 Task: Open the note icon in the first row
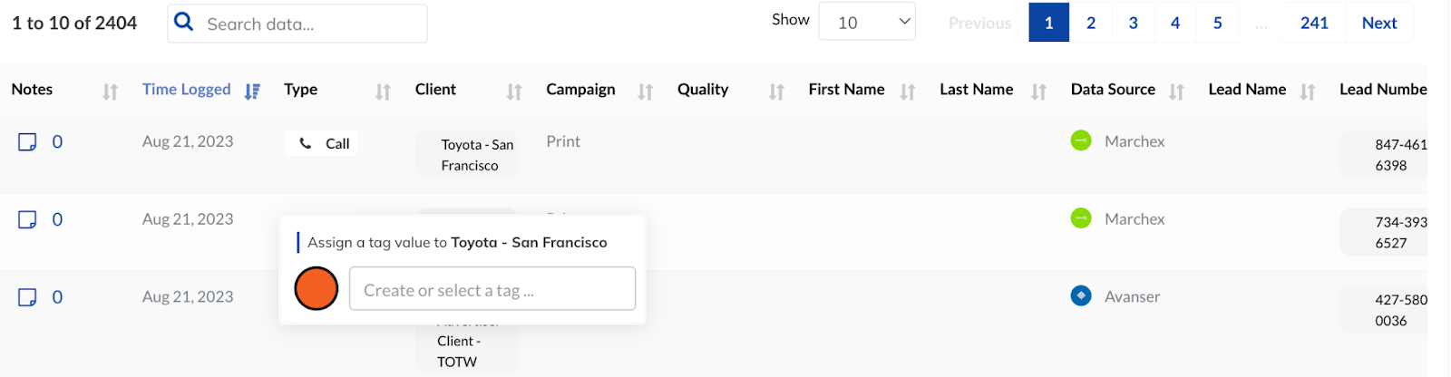(28, 142)
